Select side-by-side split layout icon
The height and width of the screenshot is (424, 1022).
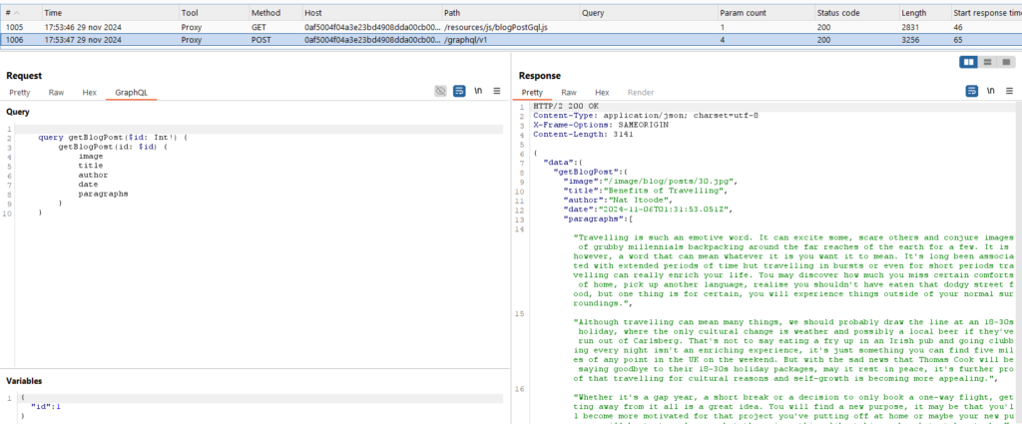(969, 62)
